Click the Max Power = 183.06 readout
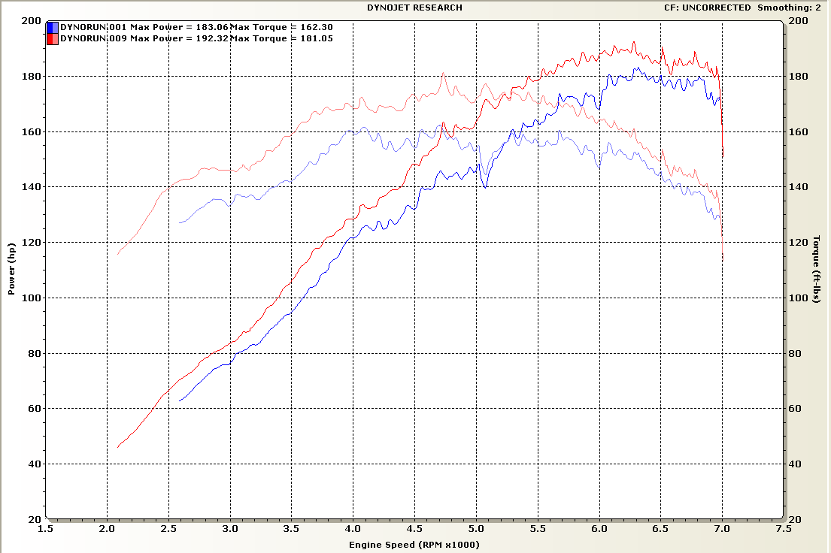 tap(179, 27)
